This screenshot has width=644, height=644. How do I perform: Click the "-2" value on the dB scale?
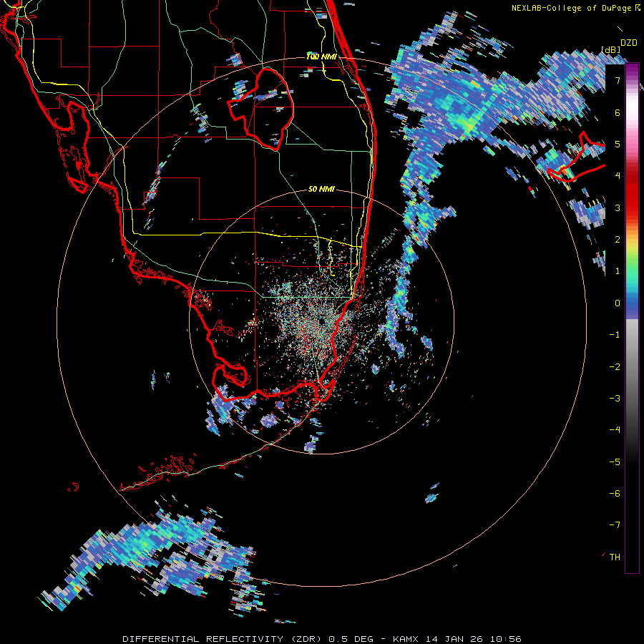[615, 366]
